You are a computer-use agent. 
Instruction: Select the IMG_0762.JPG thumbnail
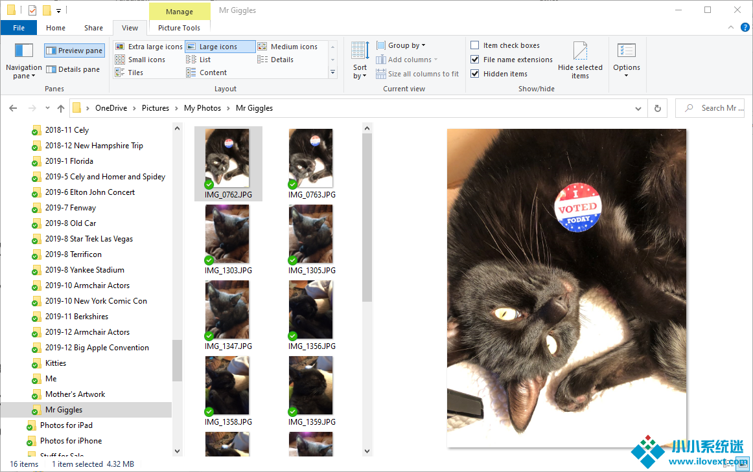point(228,164)
